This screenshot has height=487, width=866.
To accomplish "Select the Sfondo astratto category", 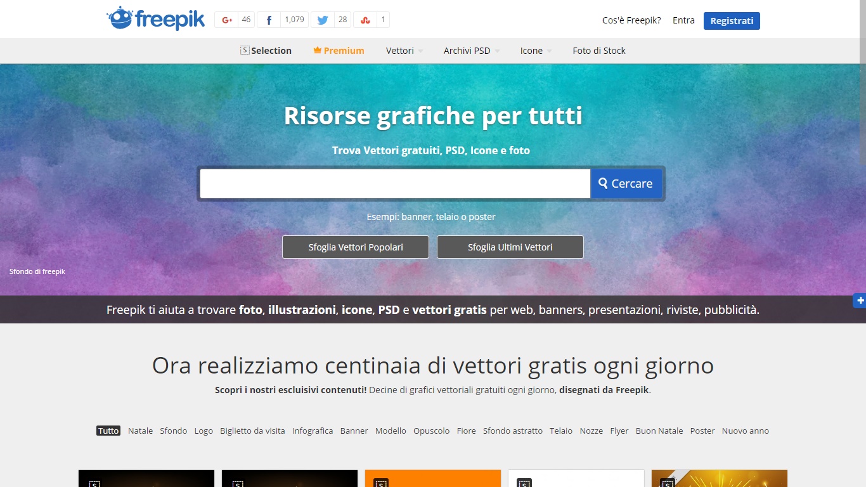I will [x=513, y=431].
